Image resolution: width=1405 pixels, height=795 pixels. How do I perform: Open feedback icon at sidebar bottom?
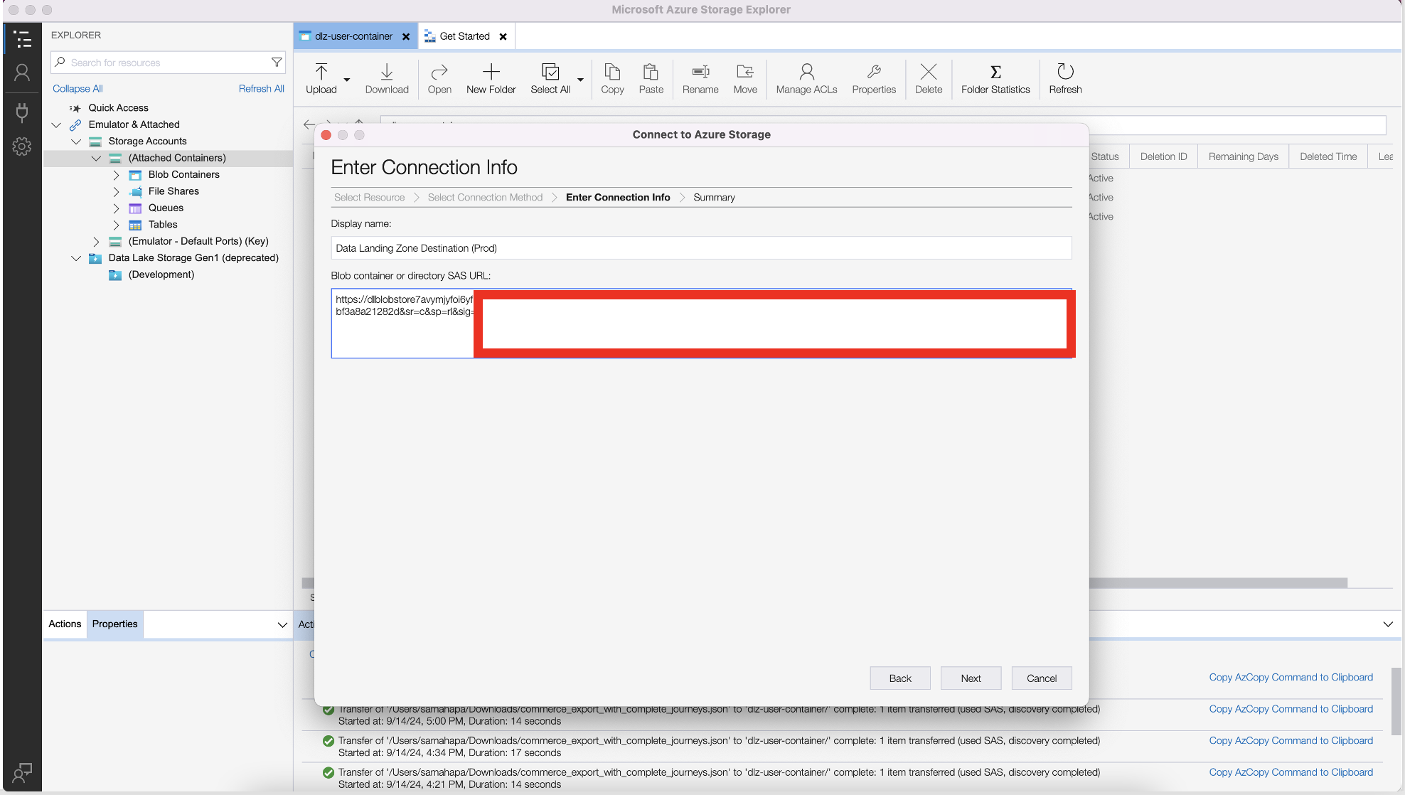(x=22, y=772)
